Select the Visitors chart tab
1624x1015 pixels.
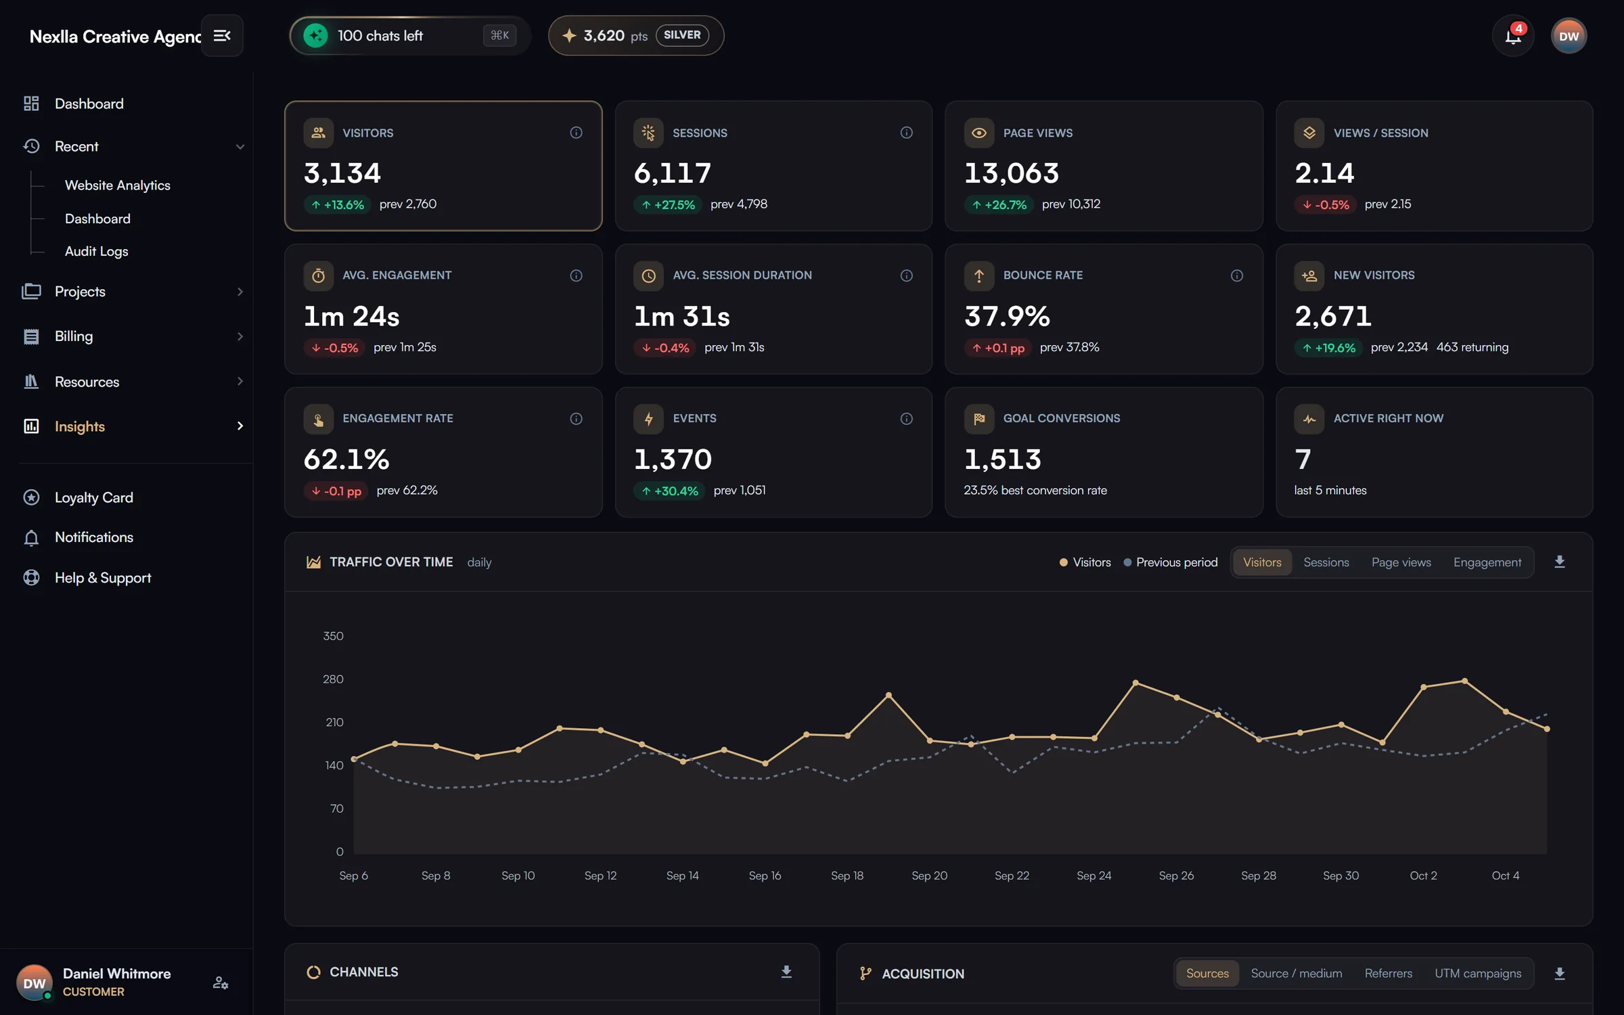coord(1262,562)
